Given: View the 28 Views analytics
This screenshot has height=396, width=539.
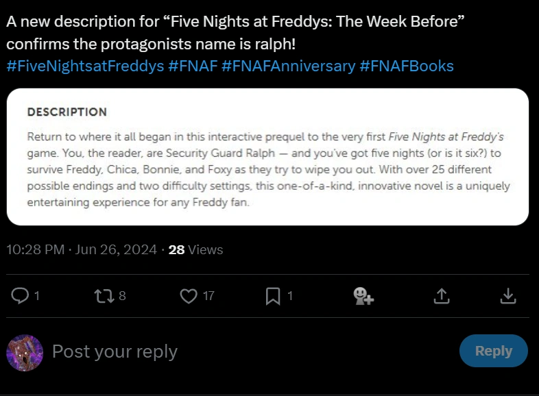Looking at the screenshot, I should coord(196,250).
